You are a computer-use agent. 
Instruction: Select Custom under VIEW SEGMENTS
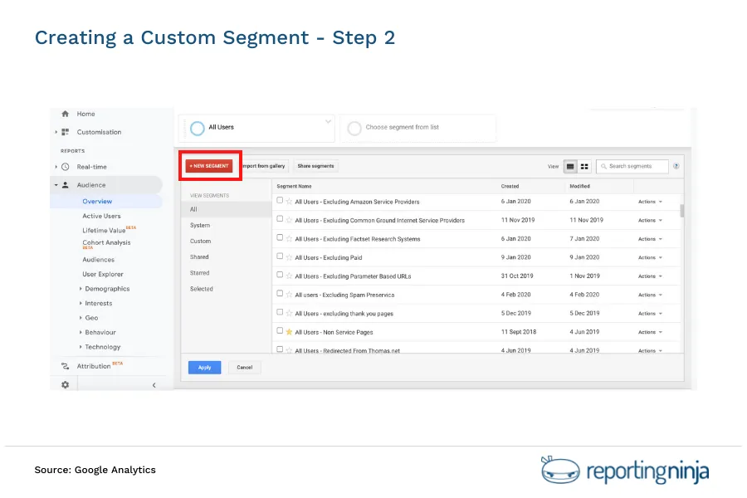click(x=201, y=241)
